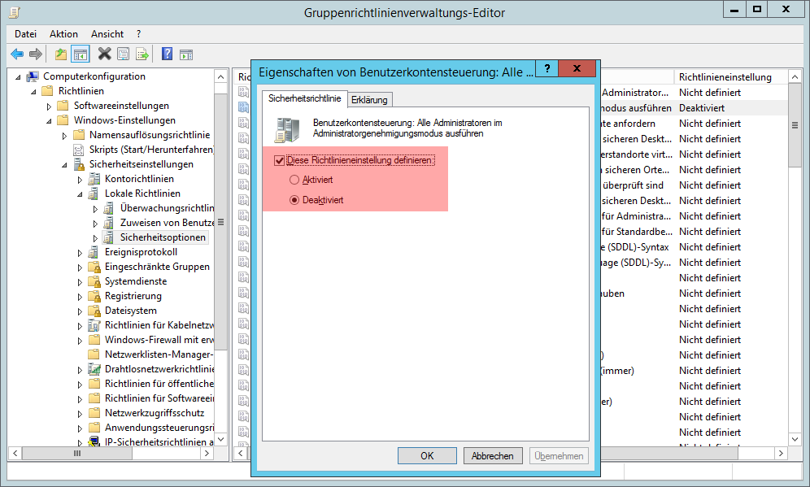This screenshot has width=810, height=487.
Task: Click the Abbrechen button
Action: pos(493,455)
